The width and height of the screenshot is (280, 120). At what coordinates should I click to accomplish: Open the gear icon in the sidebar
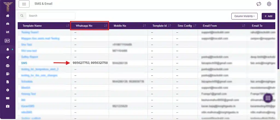point(7,90)
